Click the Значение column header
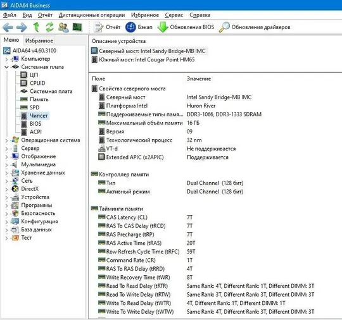 click(199, 79)
